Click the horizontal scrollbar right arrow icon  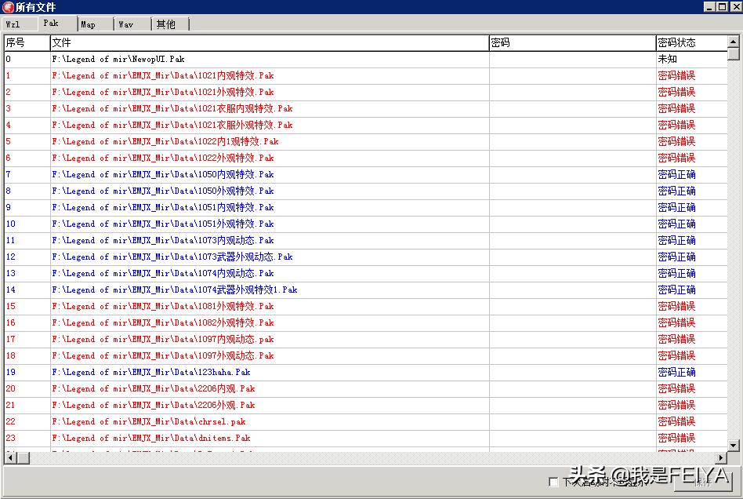tap(723, 457)
